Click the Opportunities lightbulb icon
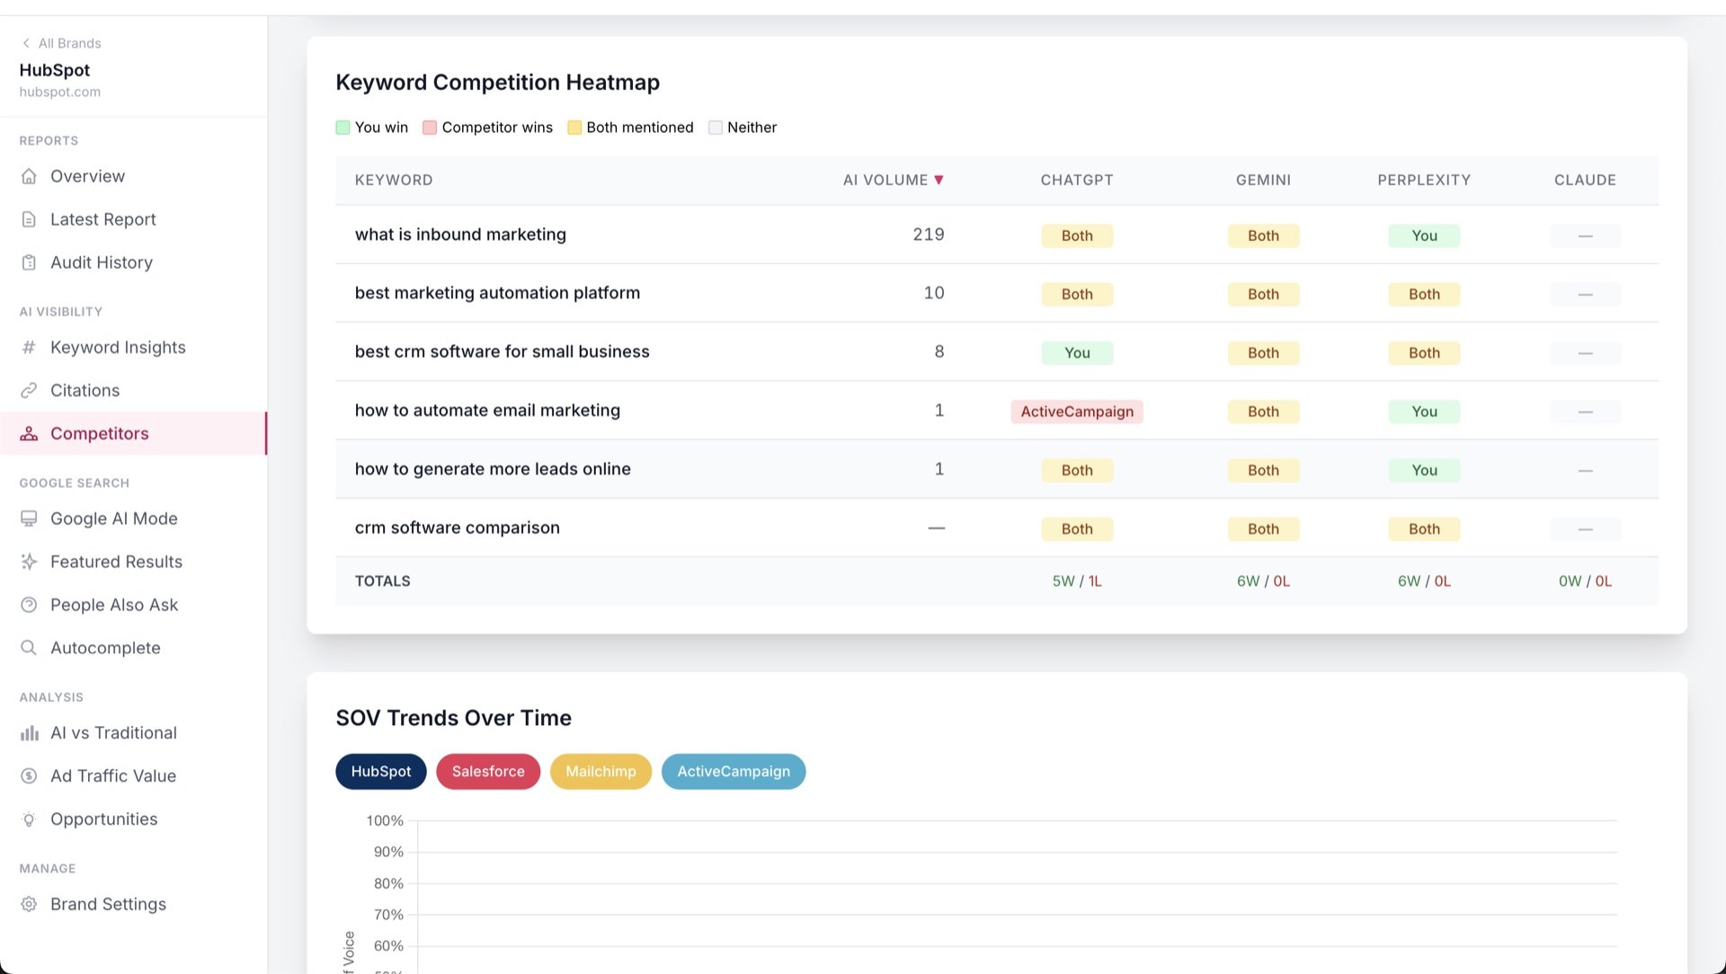Viewport: 1726px width, 974px height. (x=29, y=819)
